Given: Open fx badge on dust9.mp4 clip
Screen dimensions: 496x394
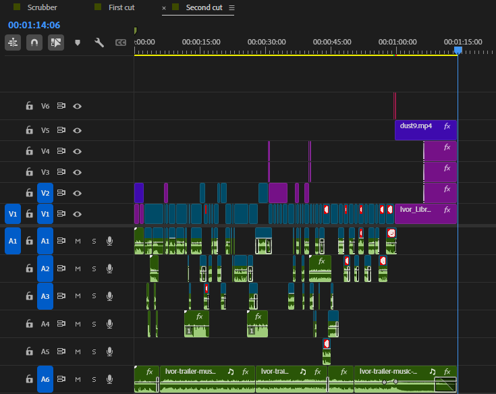Looking at the screenshot, I should click(x=447, y=126).
